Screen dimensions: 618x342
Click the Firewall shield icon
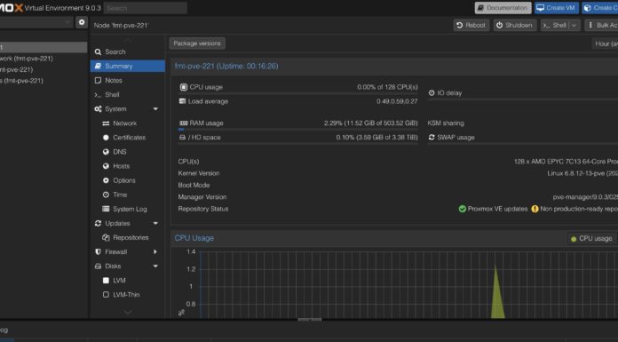click(x=99, y=251)
